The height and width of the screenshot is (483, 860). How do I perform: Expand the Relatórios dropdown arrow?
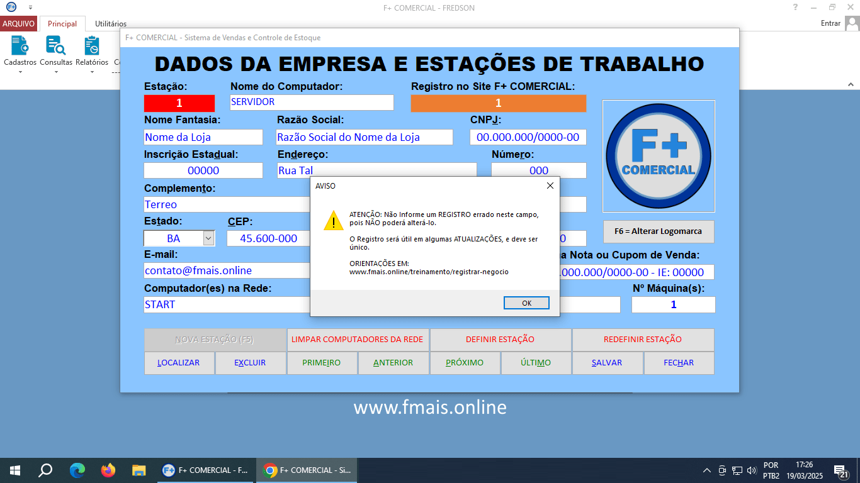coord(92,72)
